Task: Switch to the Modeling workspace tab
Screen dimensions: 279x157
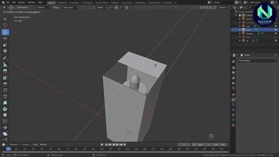Action: click(62, 3)
